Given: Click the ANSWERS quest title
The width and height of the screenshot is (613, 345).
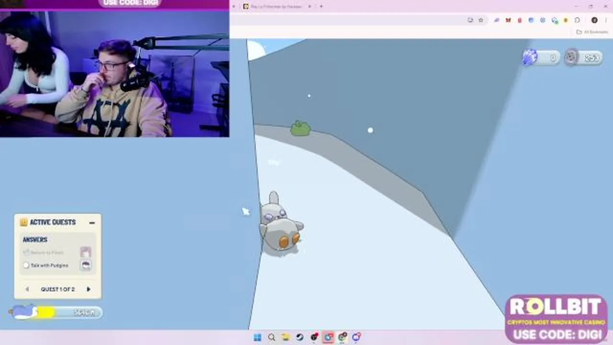Looking at the screenshot, I should pyautogui.click(x=35, y=240).
